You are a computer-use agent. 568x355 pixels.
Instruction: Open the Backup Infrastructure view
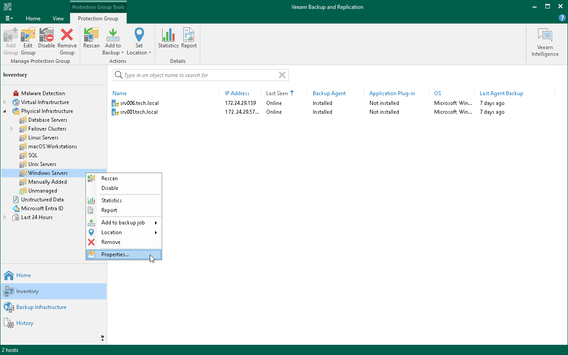coord(41,307)
